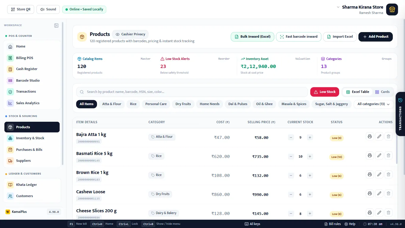Screen dimensions: 405x228
Task: Click the Add Product button
Action: pos(376,37)
